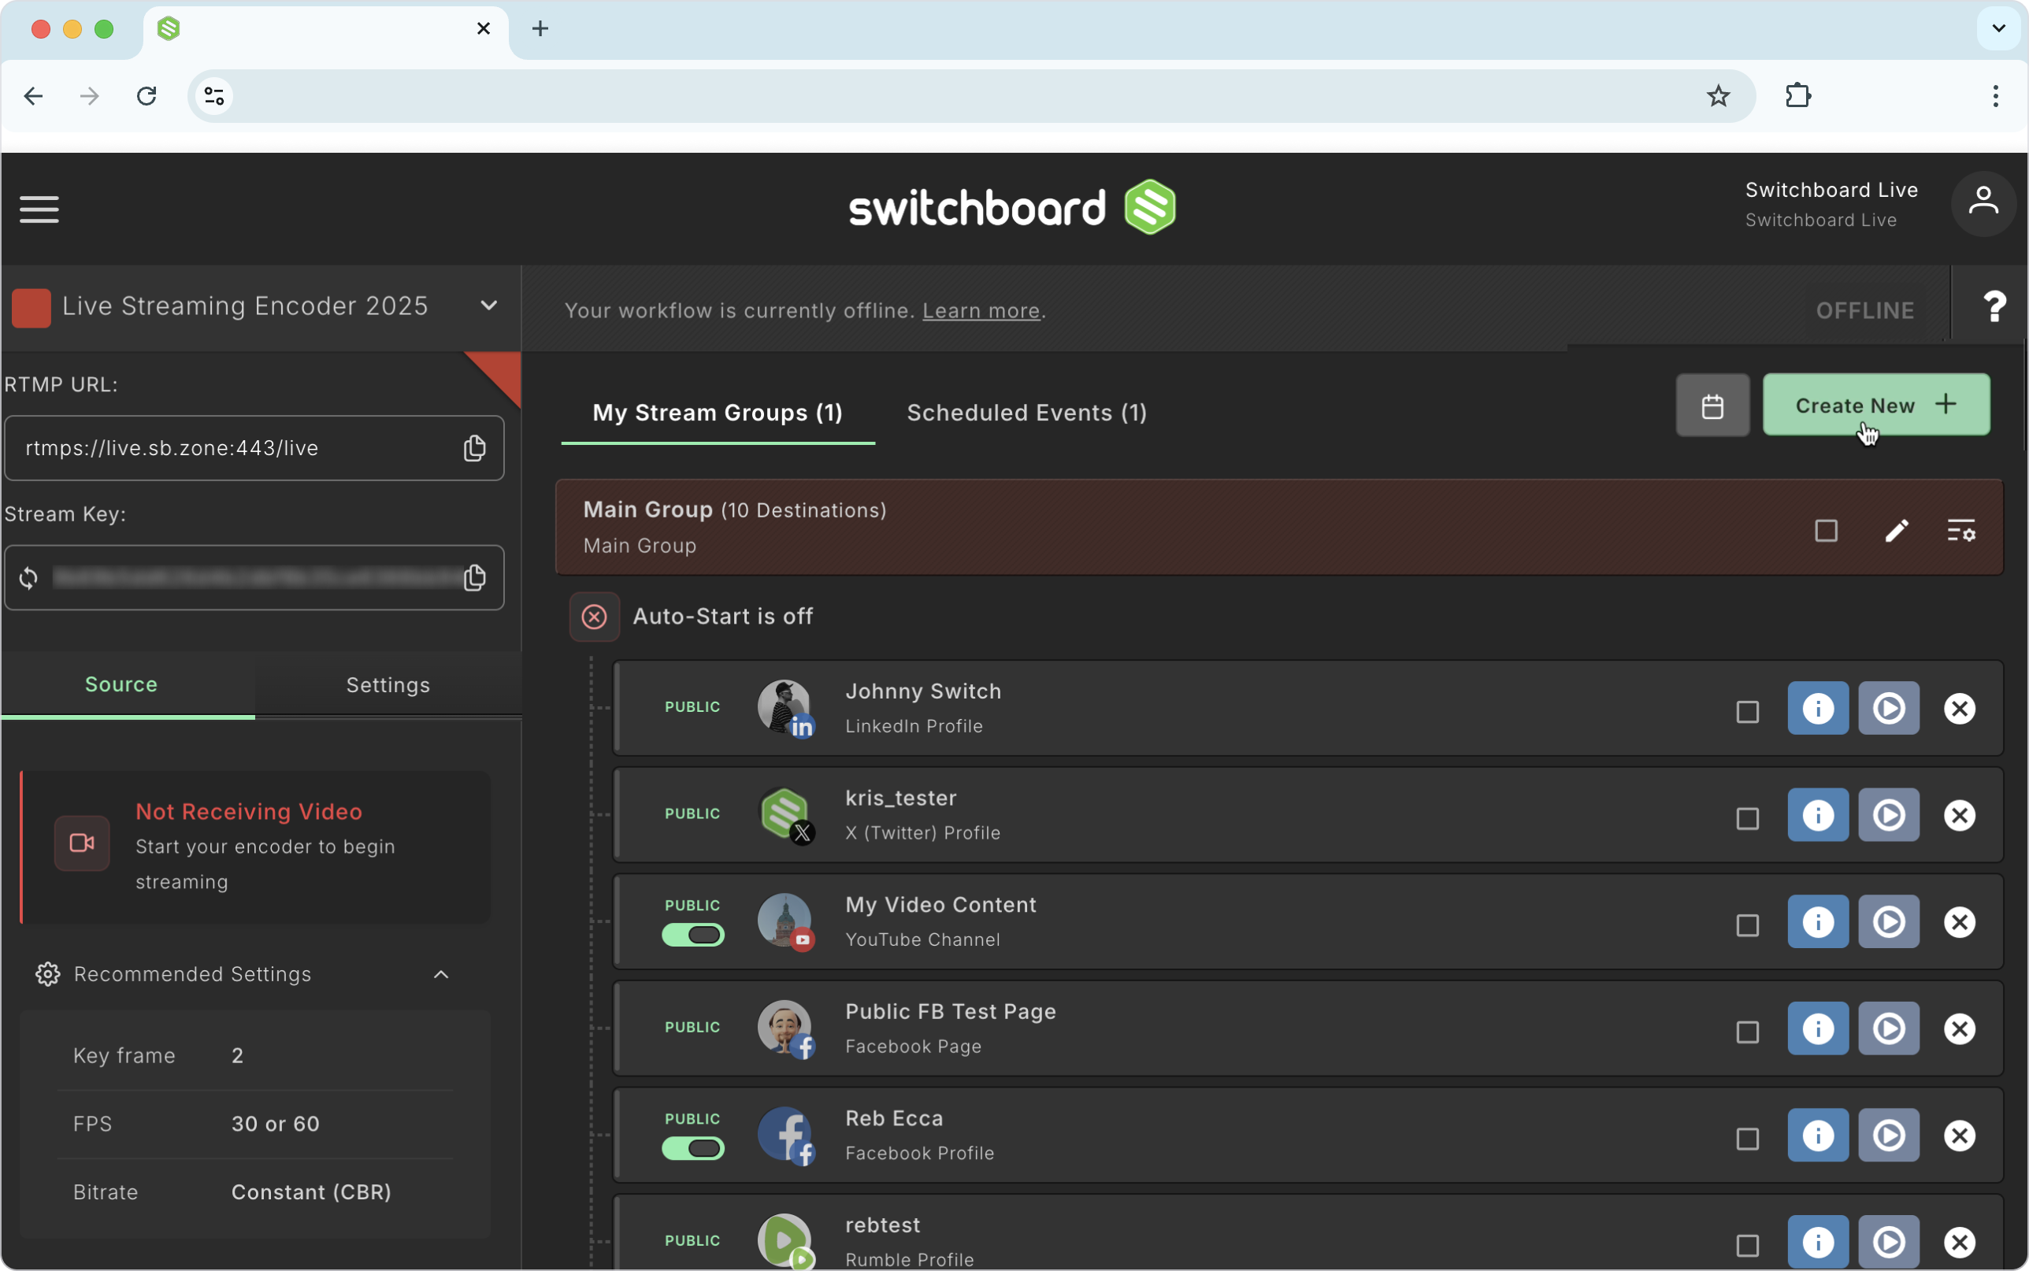Select the Public FB Test Page checkbox
2029x1271 pixels.
click(x=1748, y=1032)
